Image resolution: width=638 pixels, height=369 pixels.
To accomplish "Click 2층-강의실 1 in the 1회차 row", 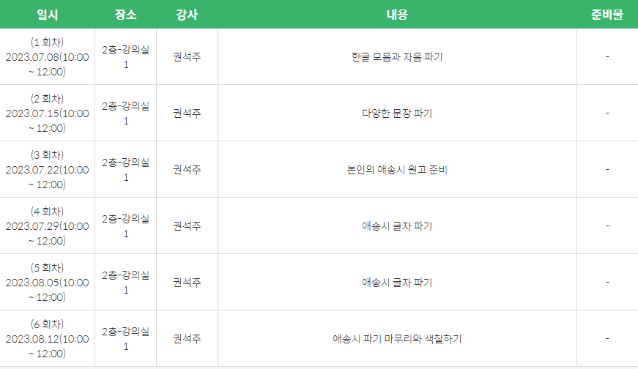I will (125, 57).
